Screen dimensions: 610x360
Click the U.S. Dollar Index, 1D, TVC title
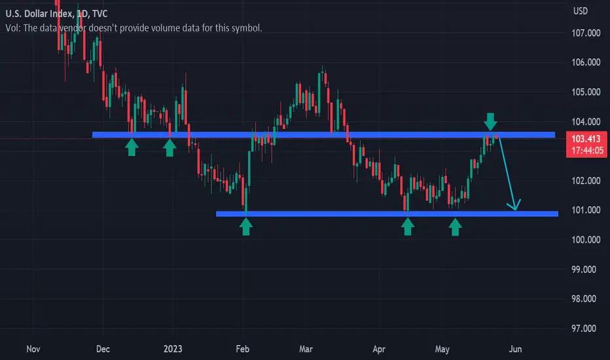pyautogui.click(x=56, y=14)
